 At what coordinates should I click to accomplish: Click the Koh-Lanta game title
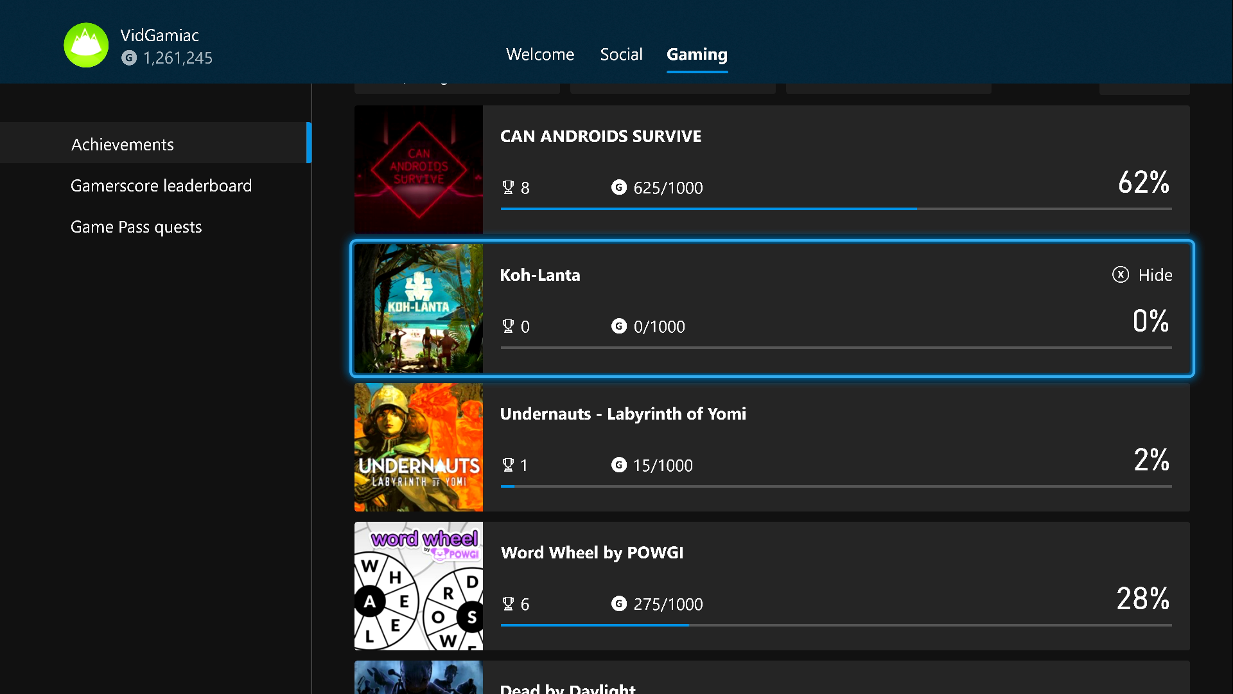pyautogui.click(x=539, y=275)
